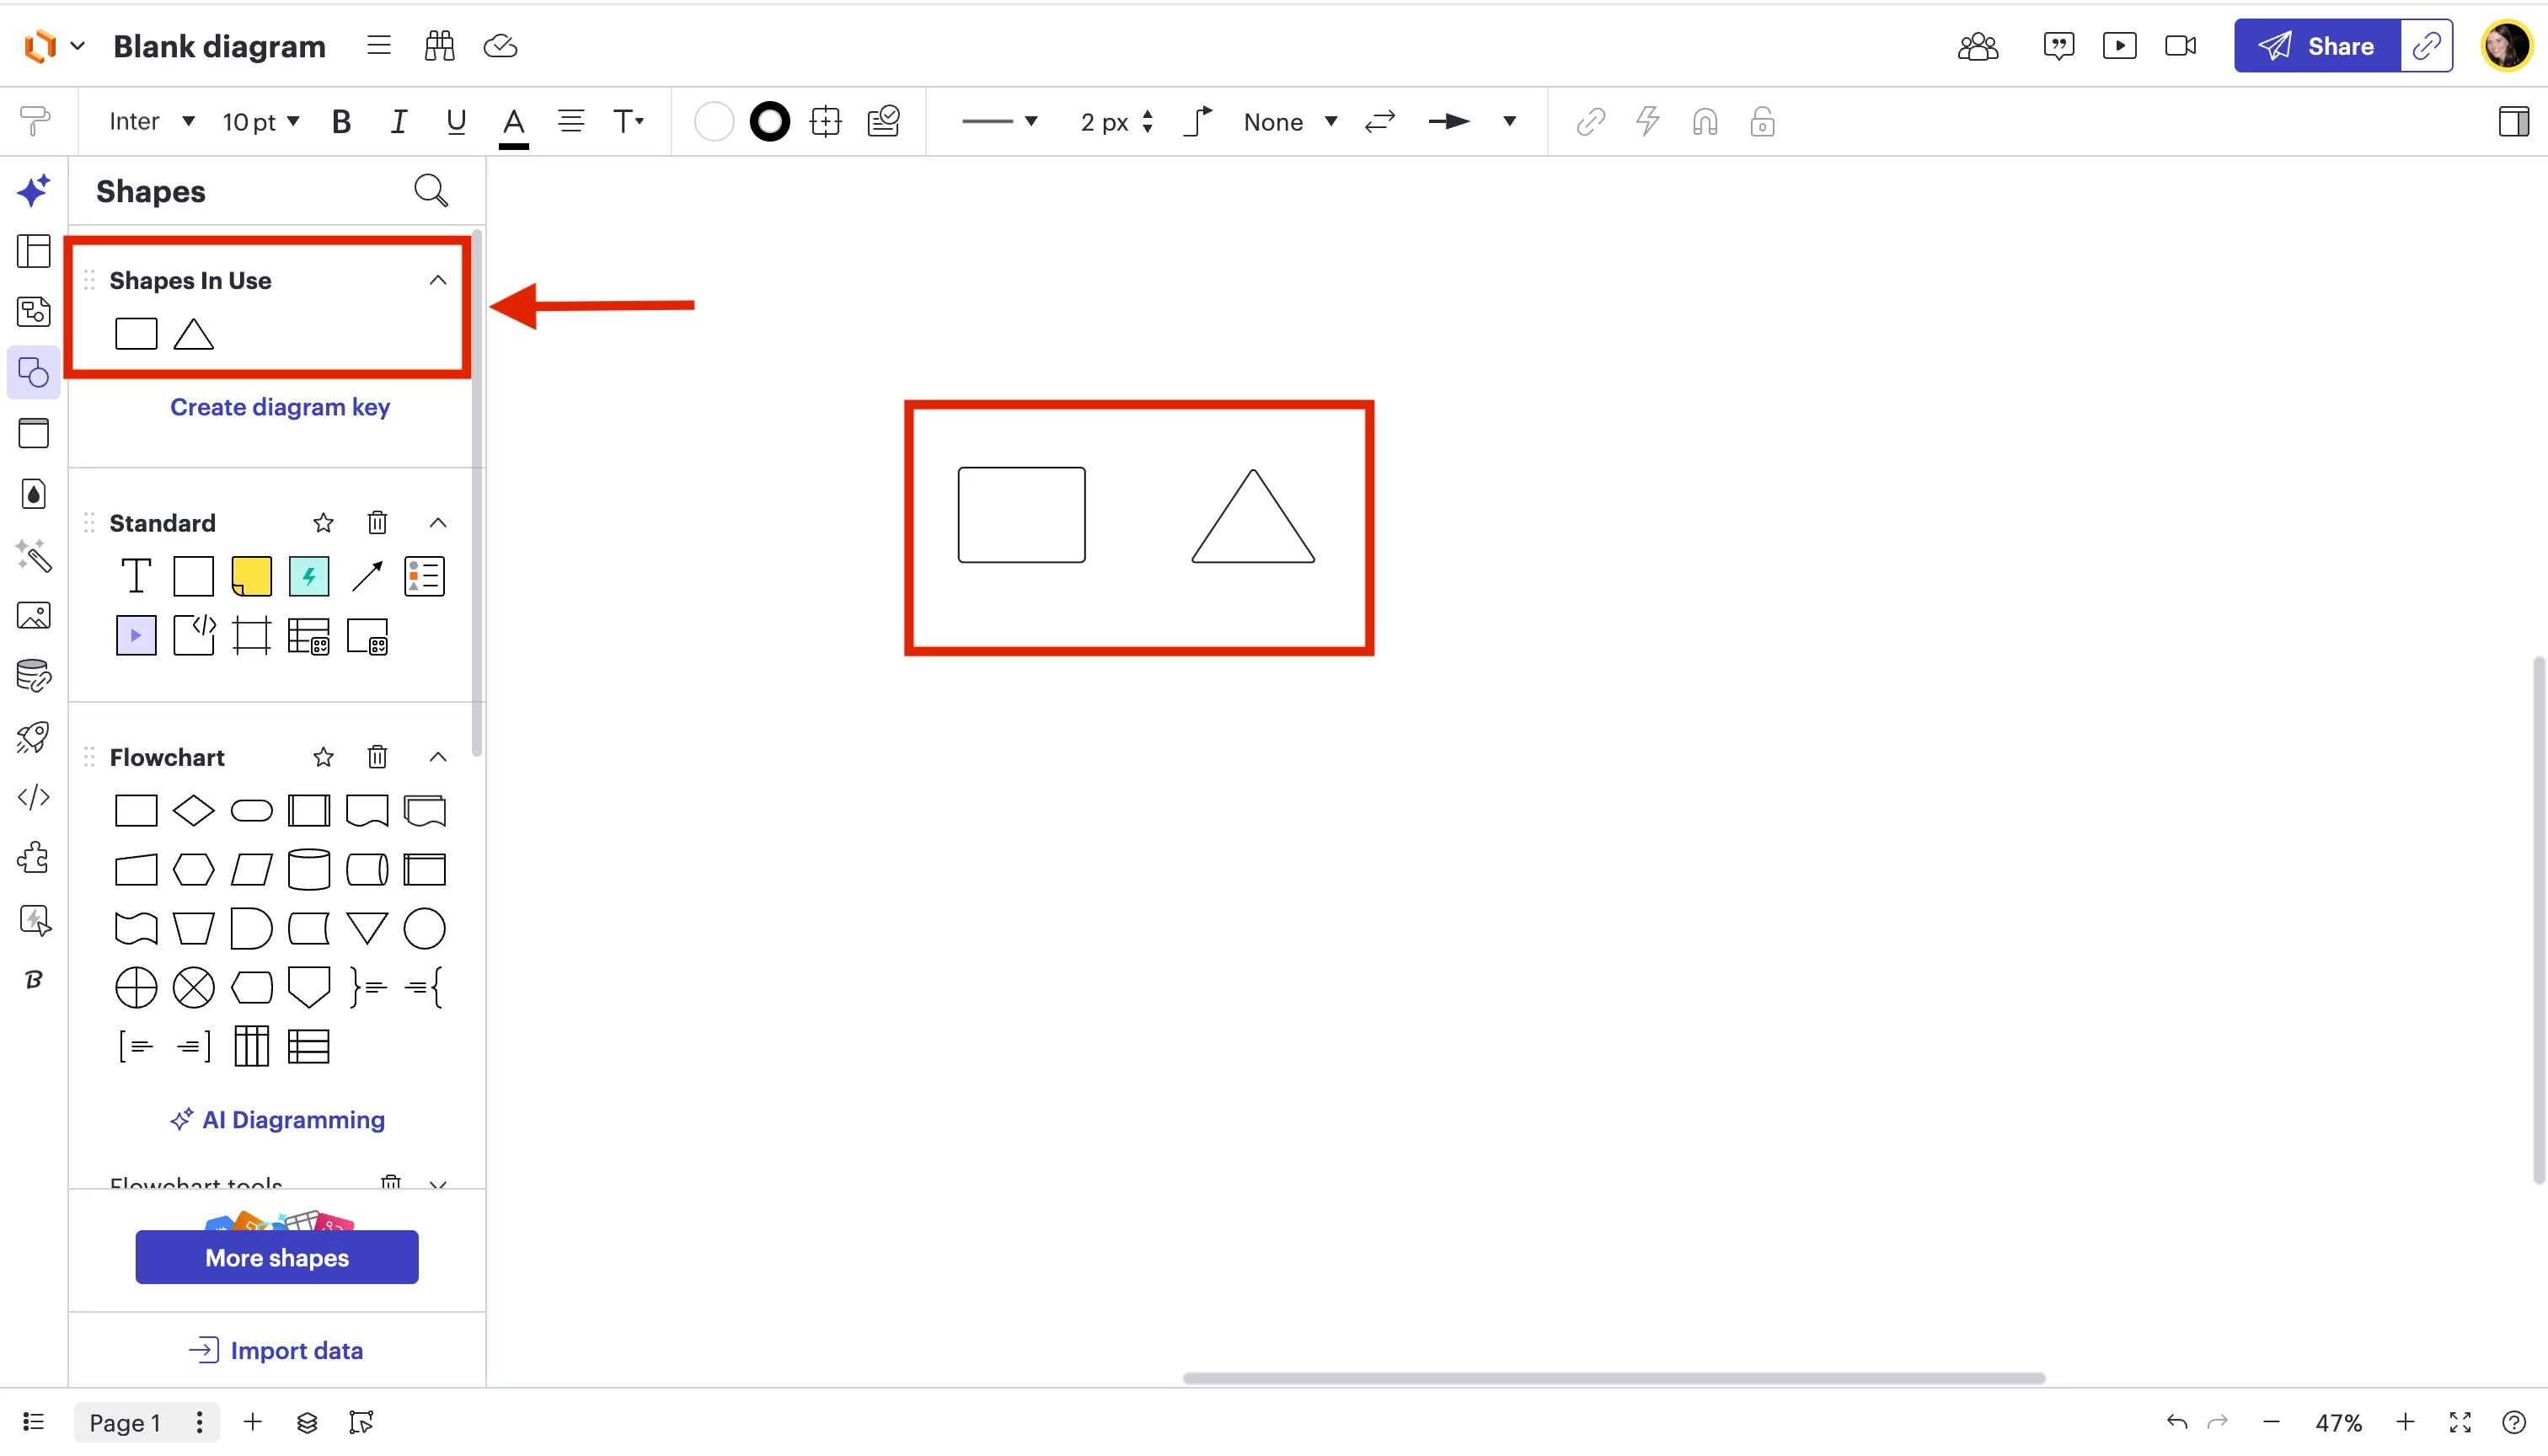Image resolution: width=2548 pixels, height=1456 pixels.
Task: Open the comments icon in header
Action: pyautogui.click(x=2058, y=46)
